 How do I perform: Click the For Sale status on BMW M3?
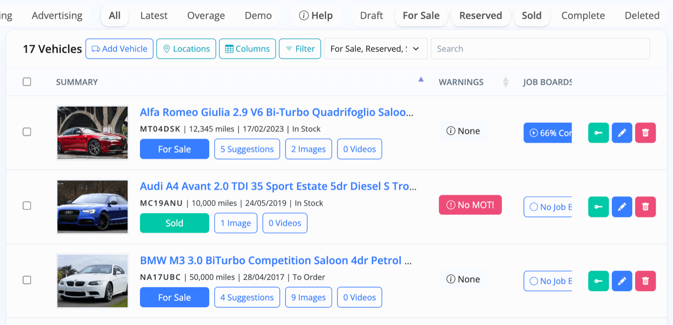point(174,297)
